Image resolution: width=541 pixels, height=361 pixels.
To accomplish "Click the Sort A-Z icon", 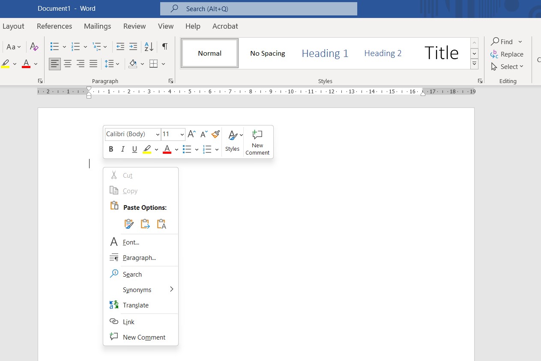I will pos(149,47).
